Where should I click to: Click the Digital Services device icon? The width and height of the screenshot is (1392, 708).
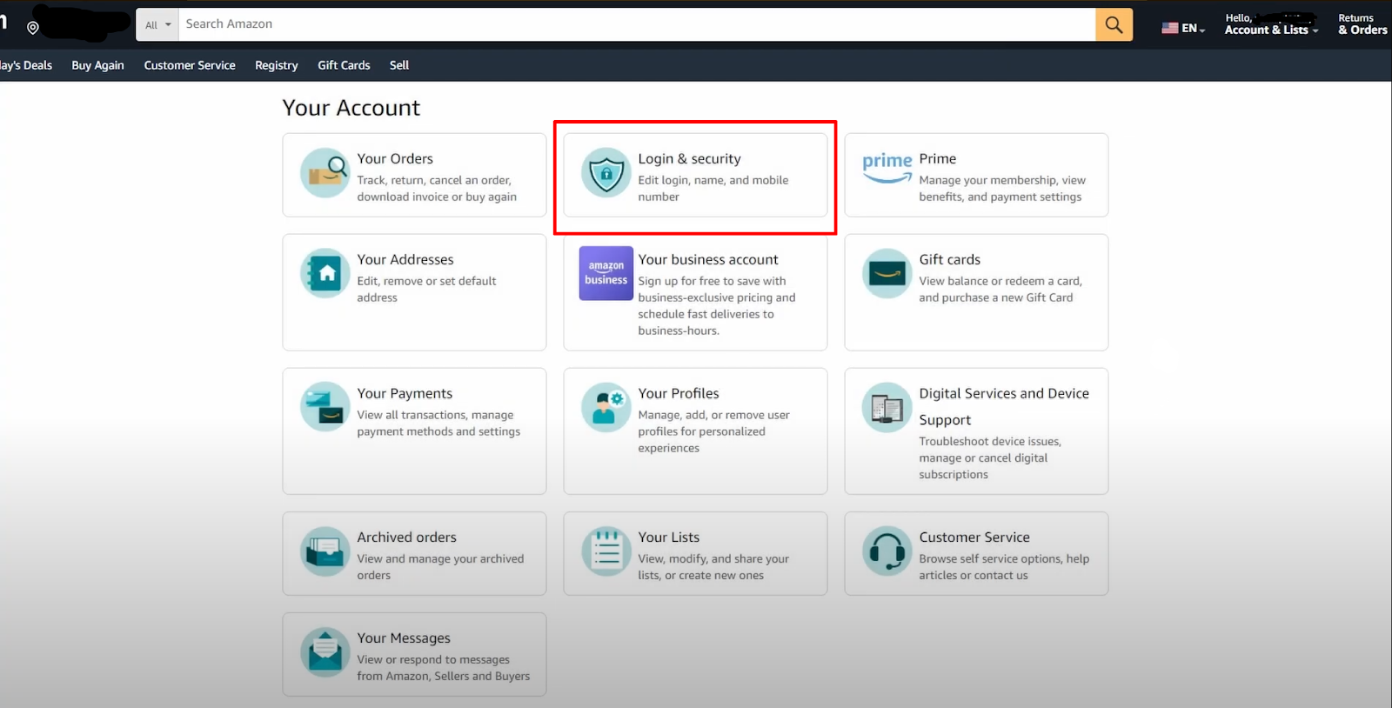pyautogui.click(x=887, y=407)
